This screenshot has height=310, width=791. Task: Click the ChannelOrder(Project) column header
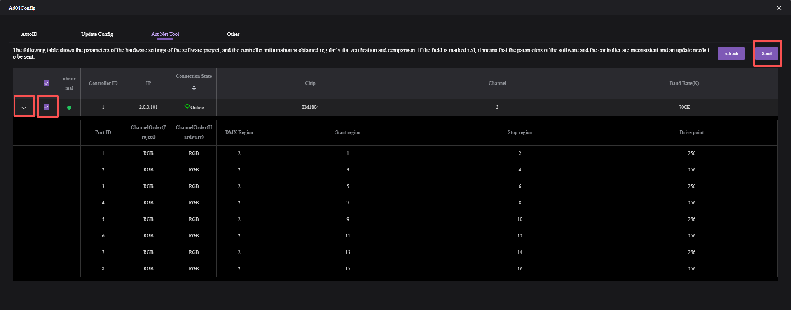(148, 132)
